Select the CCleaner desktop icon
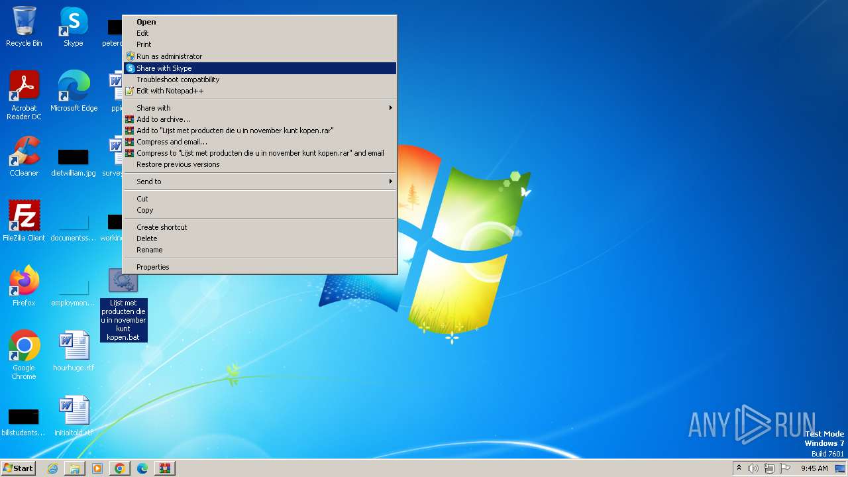The height and width of the screenshot is (477, 848). pyautogui.click(x=24, y=156)
